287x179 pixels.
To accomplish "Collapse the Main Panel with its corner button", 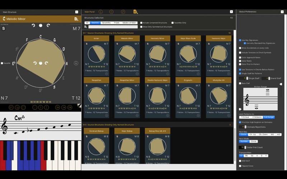I will (x=231, y=12).
